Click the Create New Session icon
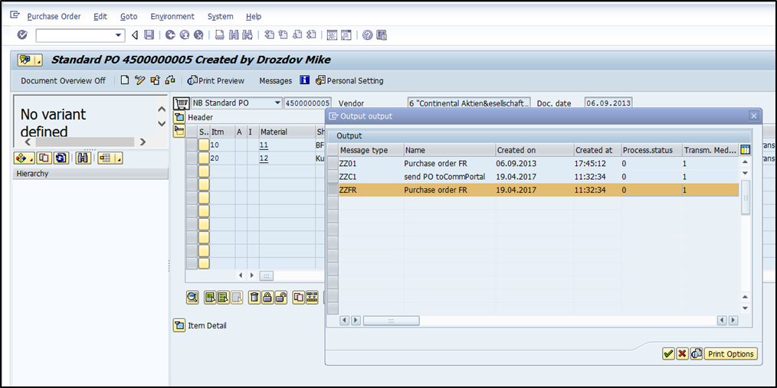Viewport: 777px width, 388px height. pos(332,35)
